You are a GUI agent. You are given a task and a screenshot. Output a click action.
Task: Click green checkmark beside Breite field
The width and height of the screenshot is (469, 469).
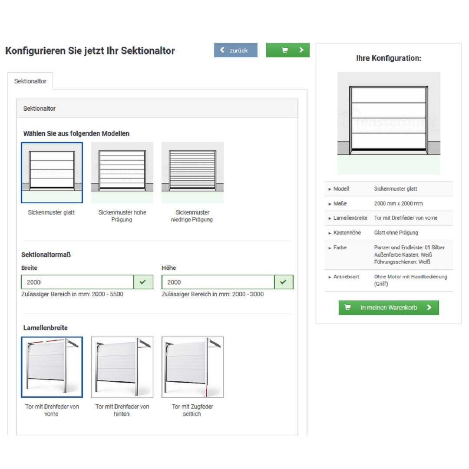143,282
